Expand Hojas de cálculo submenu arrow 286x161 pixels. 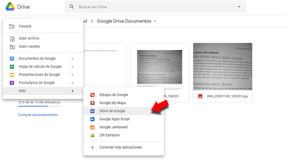pos(72,67)
